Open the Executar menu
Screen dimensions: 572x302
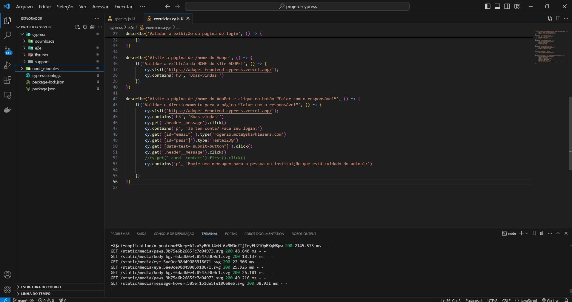[123, 7]
